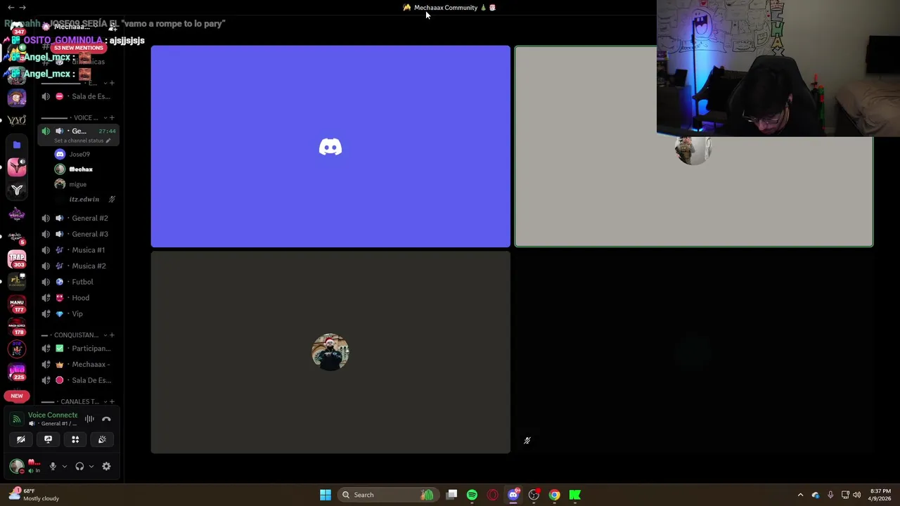This screenshot has height=506, width=900.
Task: Open the Participan... locked voice channel
Action: tap(78, 349)
